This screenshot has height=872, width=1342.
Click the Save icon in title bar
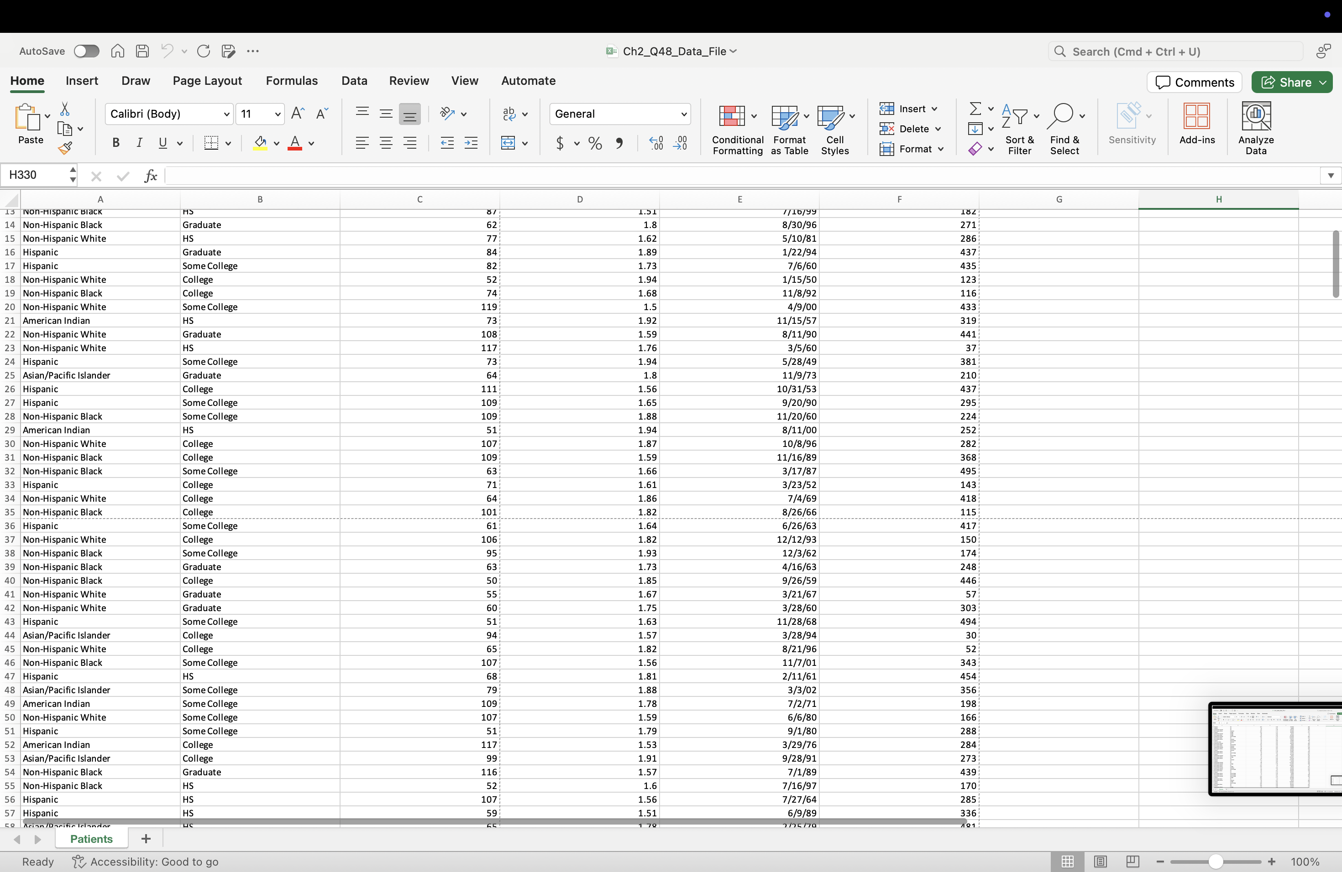[x=143, y=51]
